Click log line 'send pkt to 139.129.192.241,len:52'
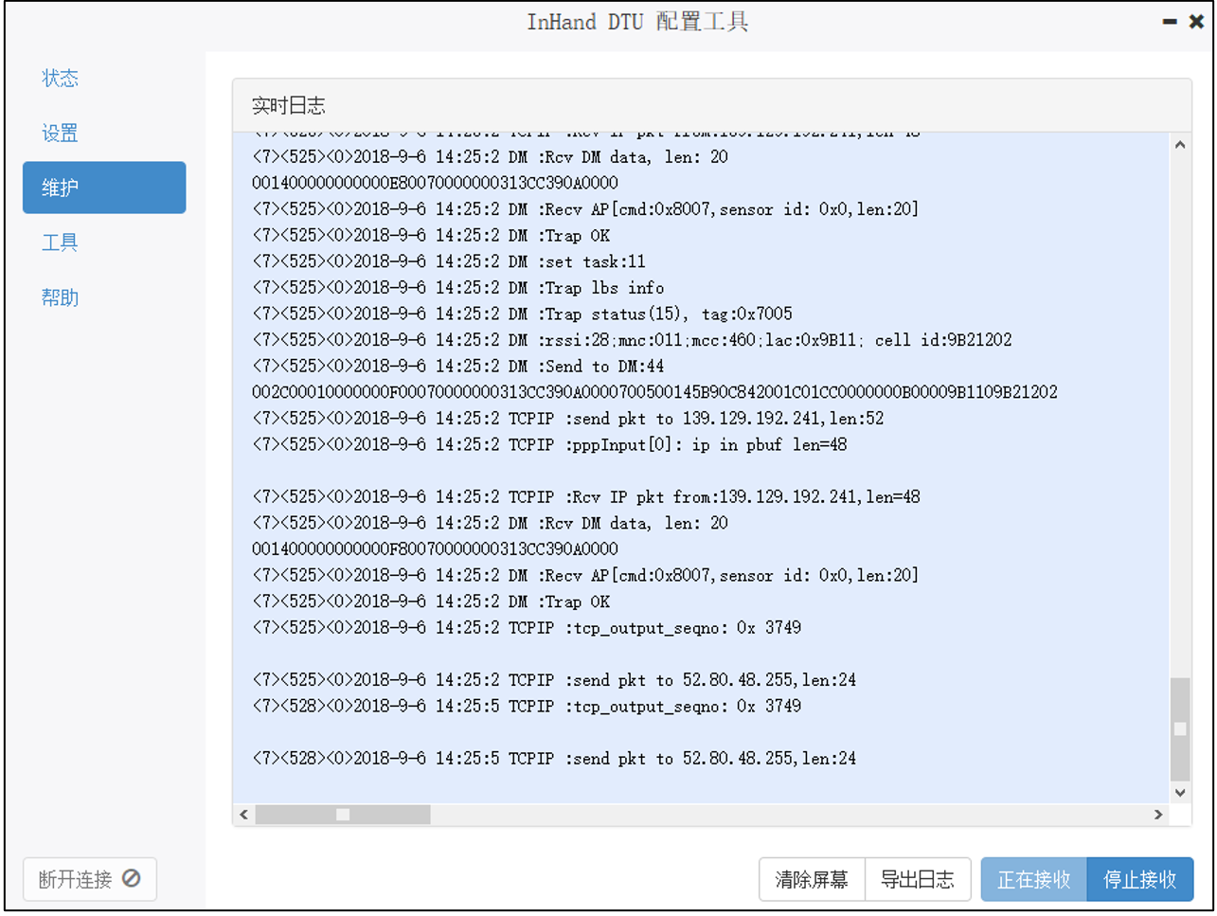Image resolution: width=1217 pixels, height=916 pixels. [568, 419]
